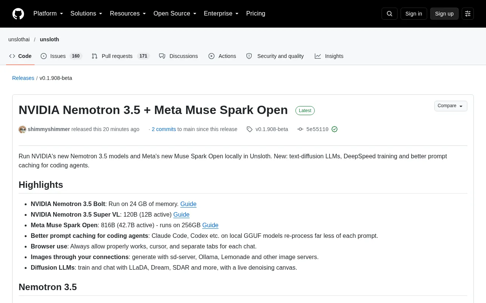
Task: Click the Security shield icon
Action: [249, 56]
